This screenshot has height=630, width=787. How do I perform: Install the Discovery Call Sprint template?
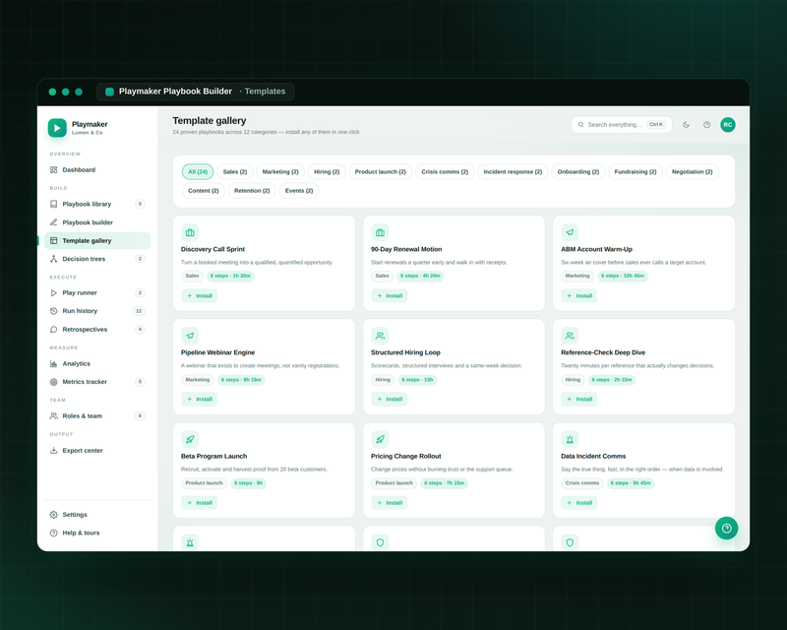(200, 296)
